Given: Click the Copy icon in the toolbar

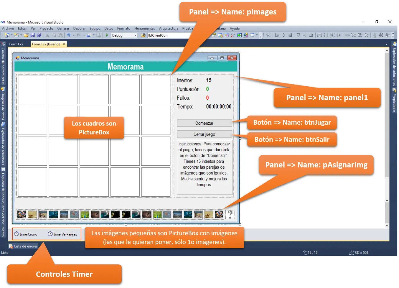Looking at the screenshot, I should [x=54, y=35].
